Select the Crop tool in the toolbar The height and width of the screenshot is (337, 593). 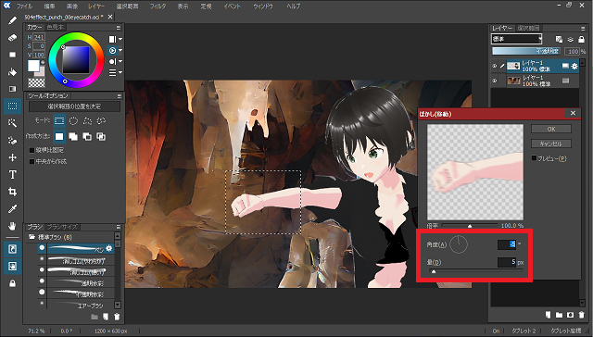[x=12, y=192]
